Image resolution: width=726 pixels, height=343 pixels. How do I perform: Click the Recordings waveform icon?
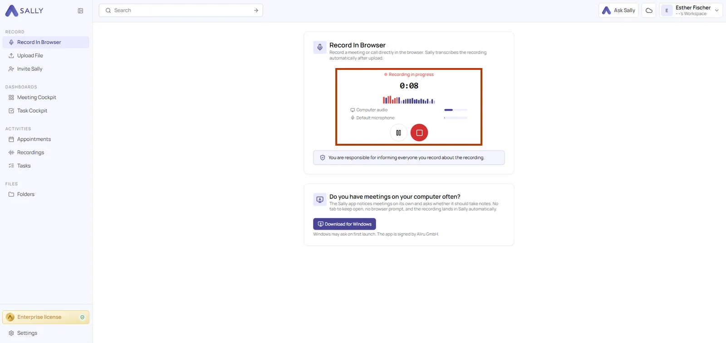pyautogui.click(x=11, y=152)
